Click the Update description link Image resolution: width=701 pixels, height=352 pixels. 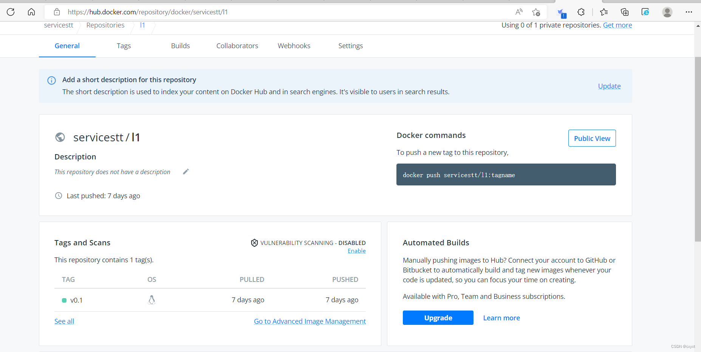pos(609,86)
